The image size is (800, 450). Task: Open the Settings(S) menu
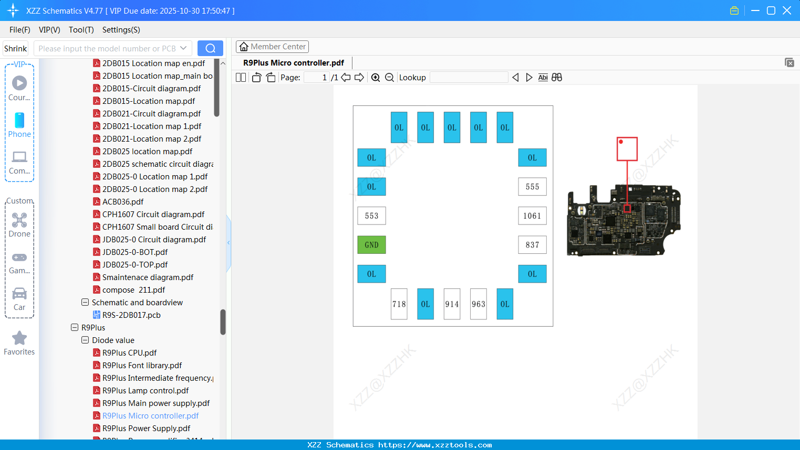coord(121,30)
